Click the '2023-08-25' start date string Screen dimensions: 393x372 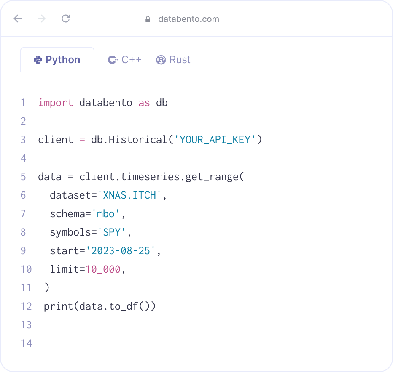121,251
